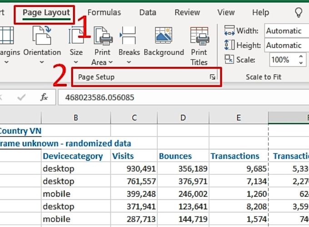Screen dimensions: 309x227
Task: Increase the Scale percentage with up arrow
Action: pyautogui.click(x=301, y=56)
